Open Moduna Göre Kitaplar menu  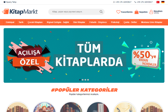coord(151,22)
